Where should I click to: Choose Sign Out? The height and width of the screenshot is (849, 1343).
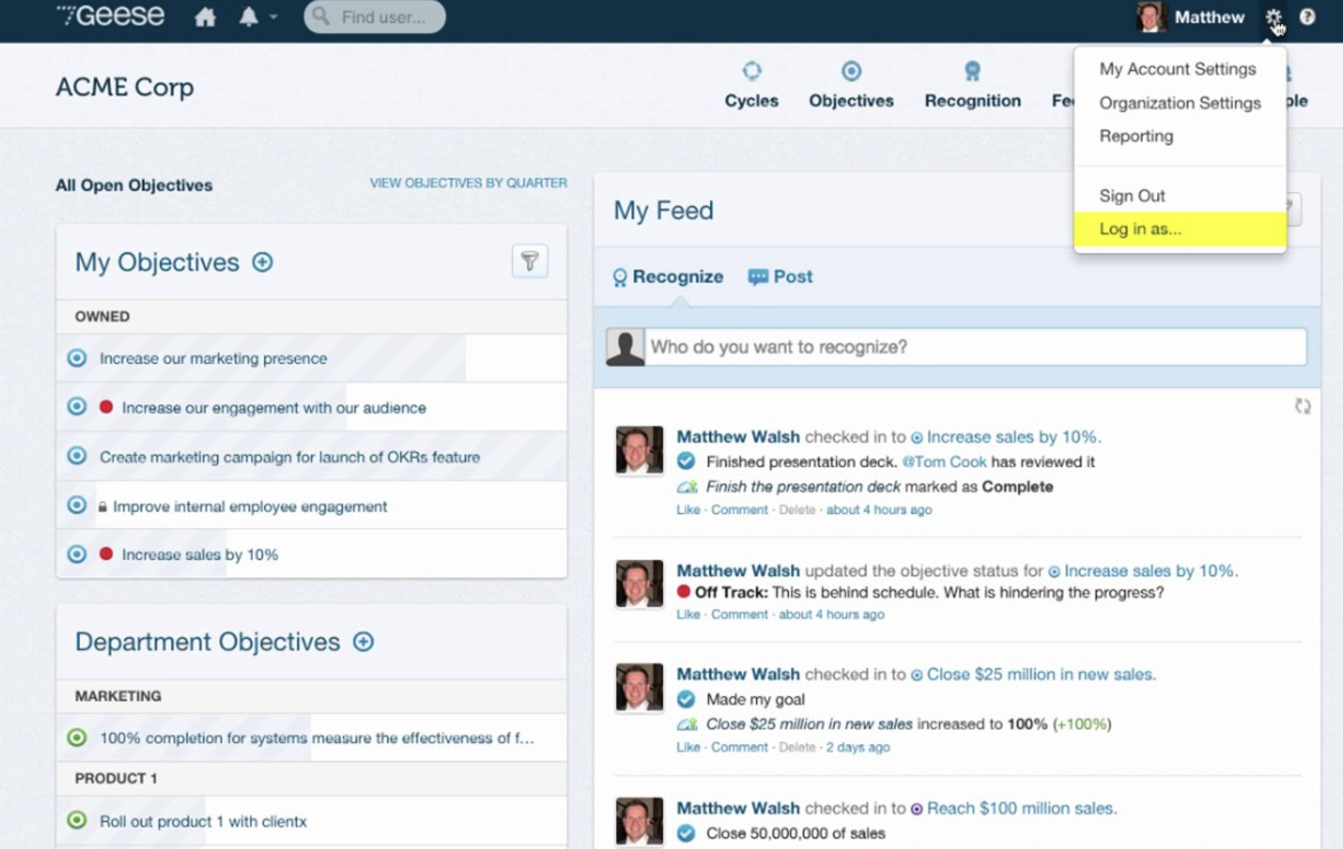[x=1132, y=195]
